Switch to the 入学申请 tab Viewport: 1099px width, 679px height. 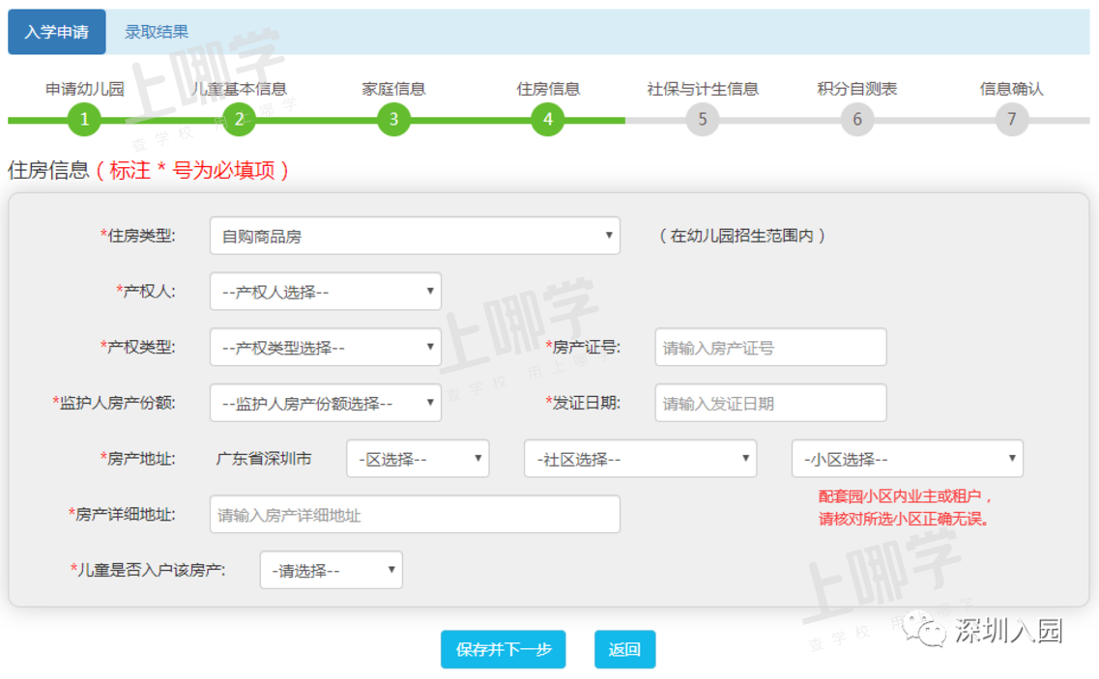click(57, 32)
